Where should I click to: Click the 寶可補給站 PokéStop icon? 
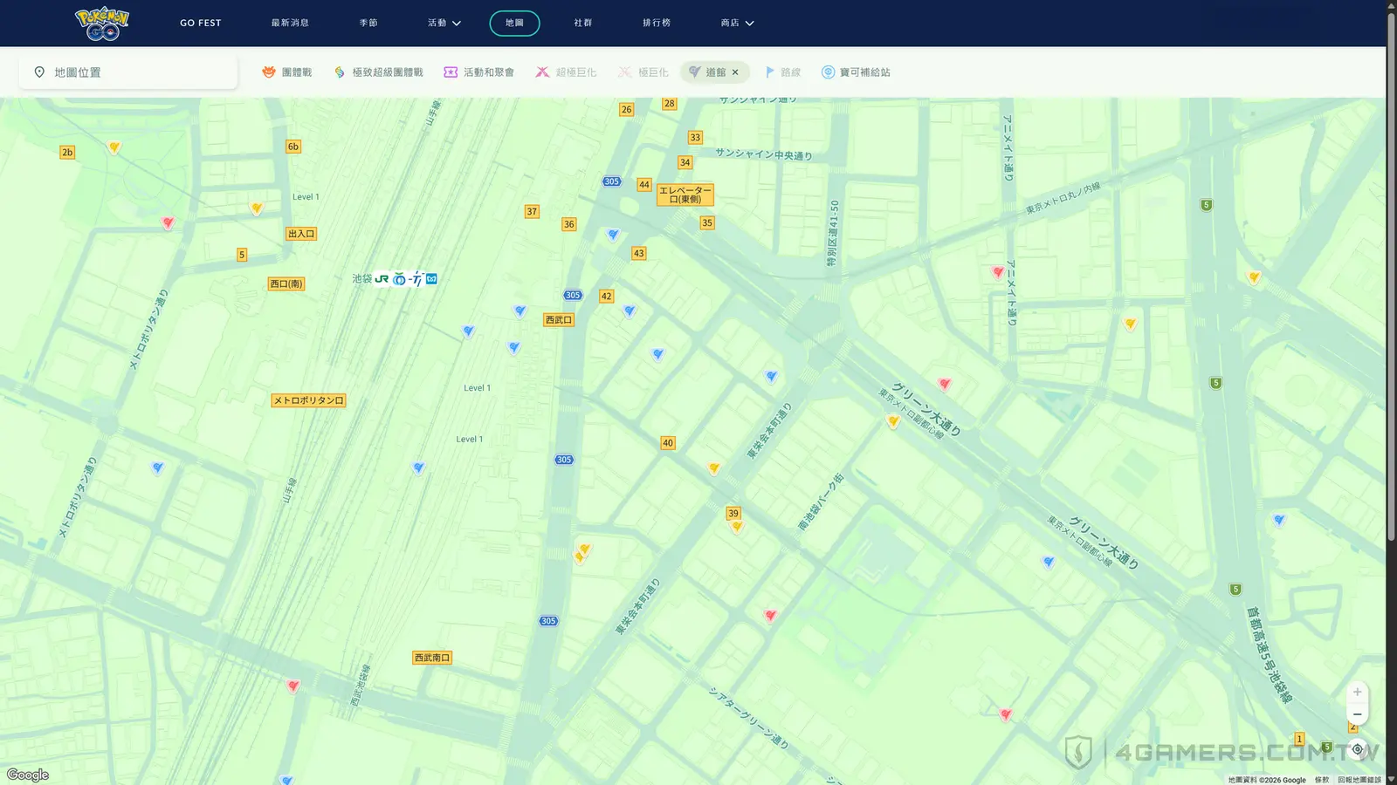828,72
